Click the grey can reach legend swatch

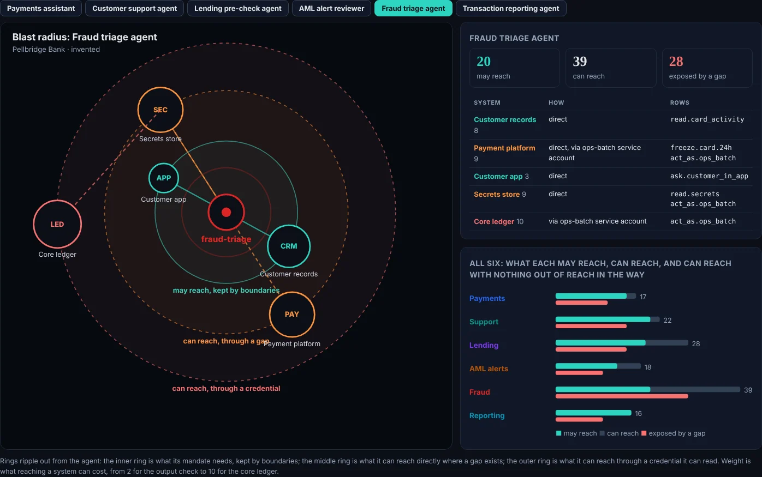tap(602, 433)
